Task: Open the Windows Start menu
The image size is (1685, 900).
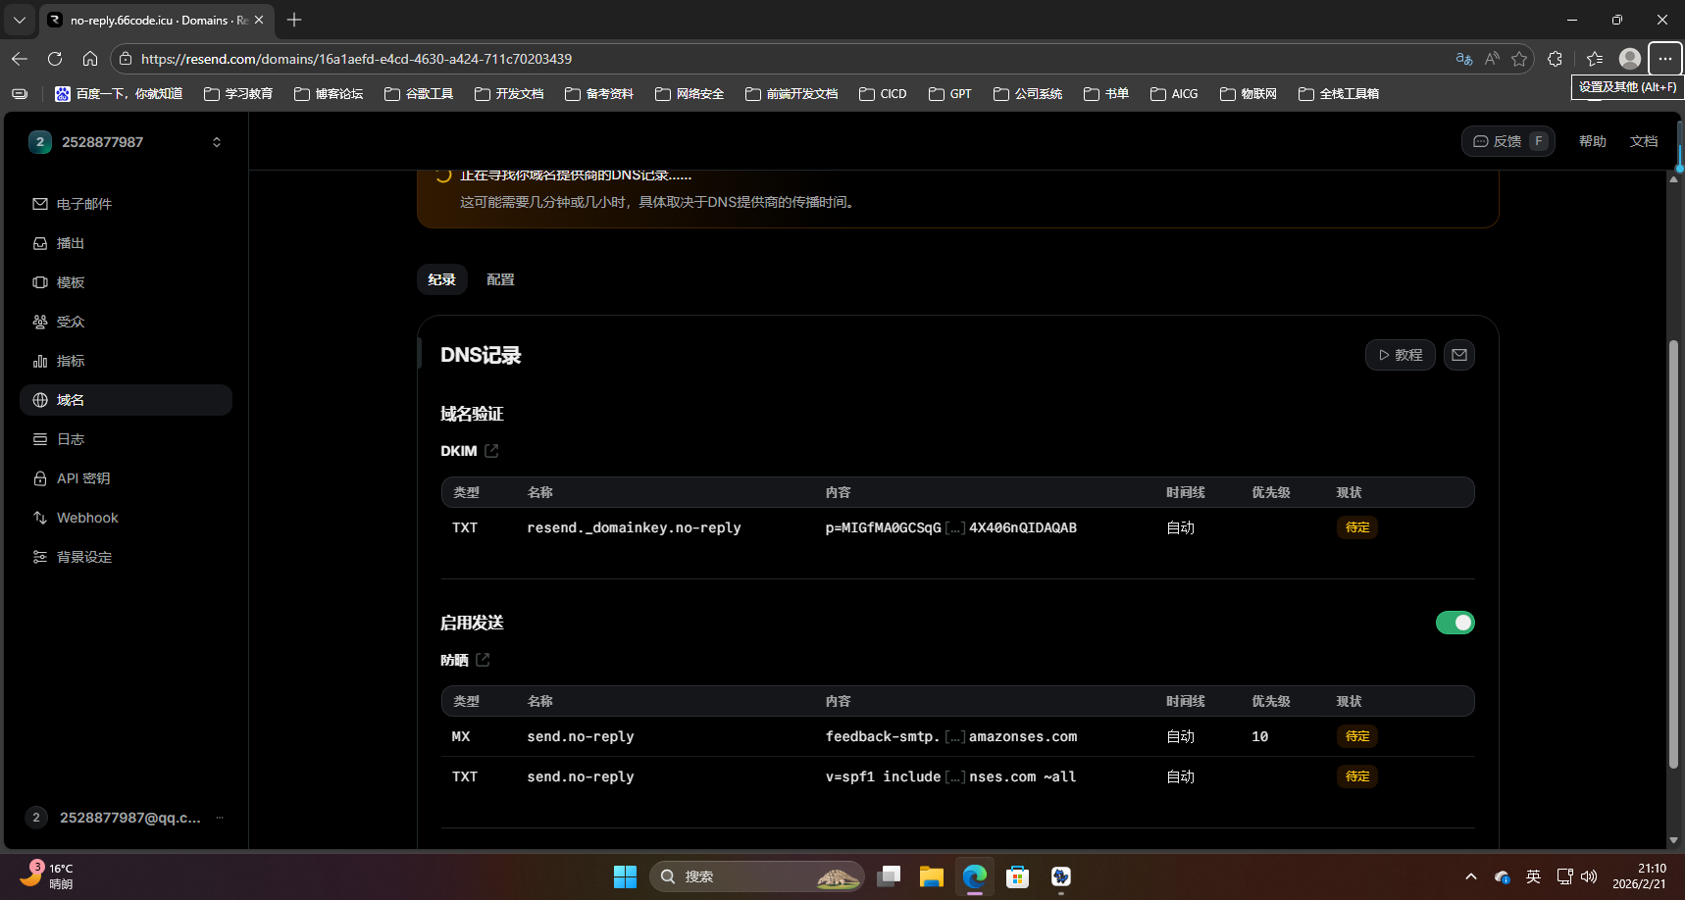Action: [625, 876]
